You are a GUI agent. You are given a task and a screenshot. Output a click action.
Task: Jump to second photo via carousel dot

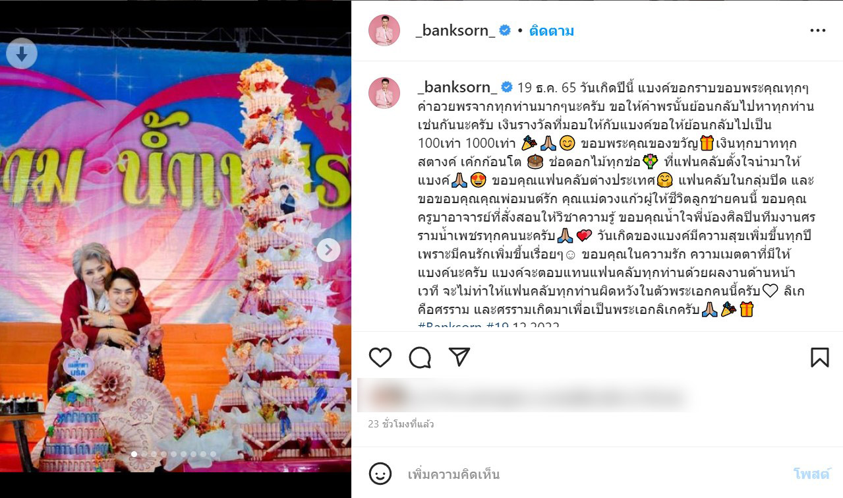(x=144, y=454)
